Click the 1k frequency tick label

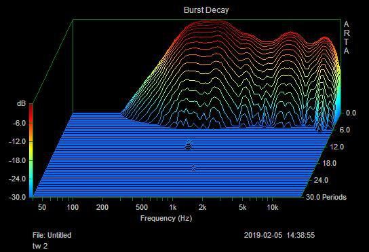(x=172, y=207)
